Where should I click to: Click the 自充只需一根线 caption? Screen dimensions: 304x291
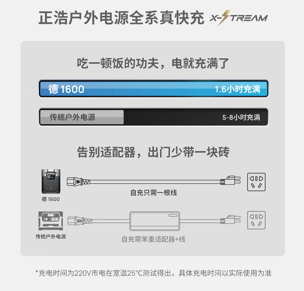tap(154, 193)
